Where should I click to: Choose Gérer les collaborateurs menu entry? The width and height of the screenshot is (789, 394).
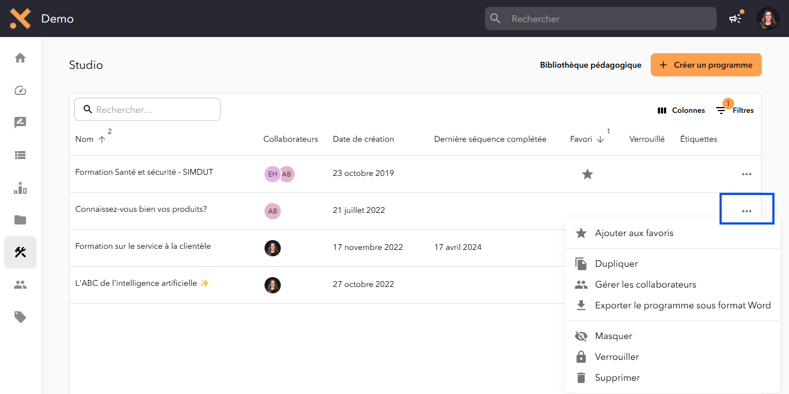coord(673,285)
